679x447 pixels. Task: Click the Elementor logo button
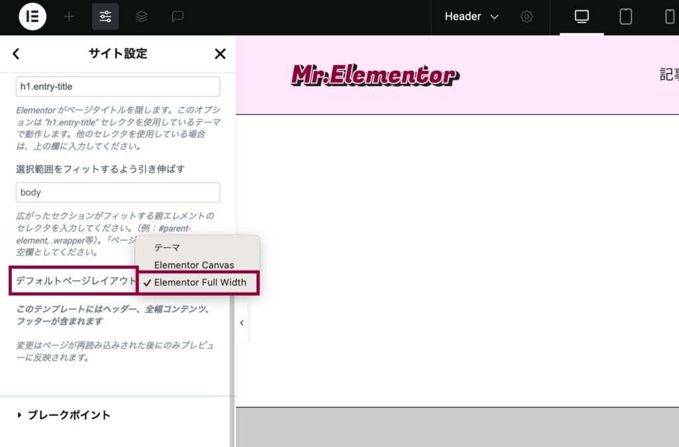[x=32, y=17]
